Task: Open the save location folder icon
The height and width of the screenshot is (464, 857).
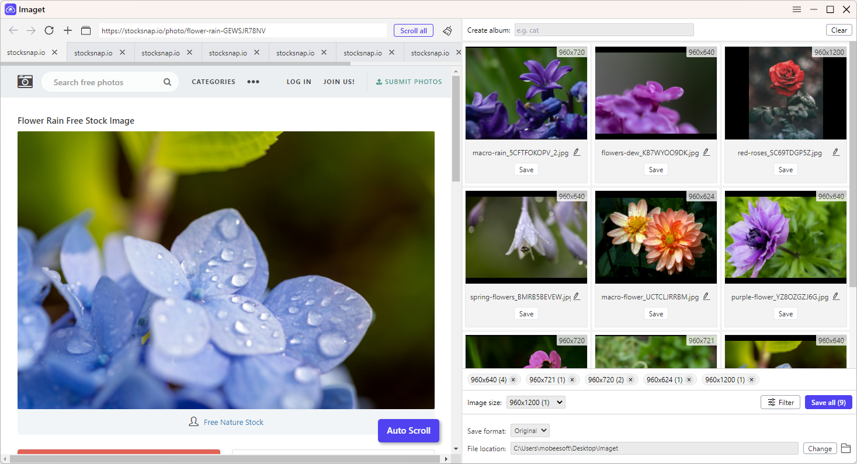Action: [x=845, y=448]
